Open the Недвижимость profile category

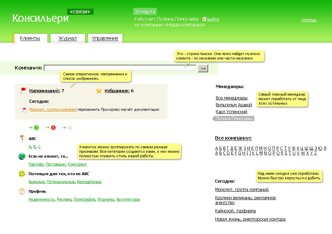[42, 199]
